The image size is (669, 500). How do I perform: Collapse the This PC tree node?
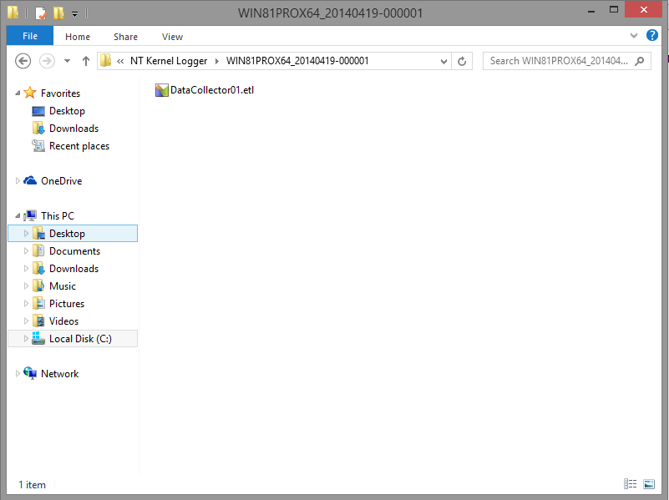pos(18,215)
